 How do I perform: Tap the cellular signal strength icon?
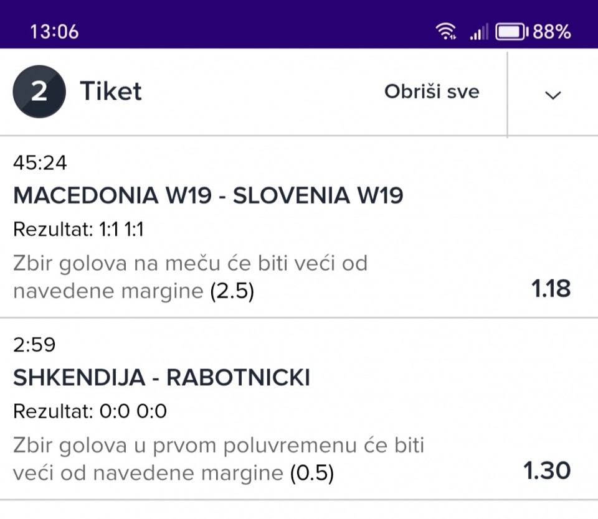tap(478, 32)
